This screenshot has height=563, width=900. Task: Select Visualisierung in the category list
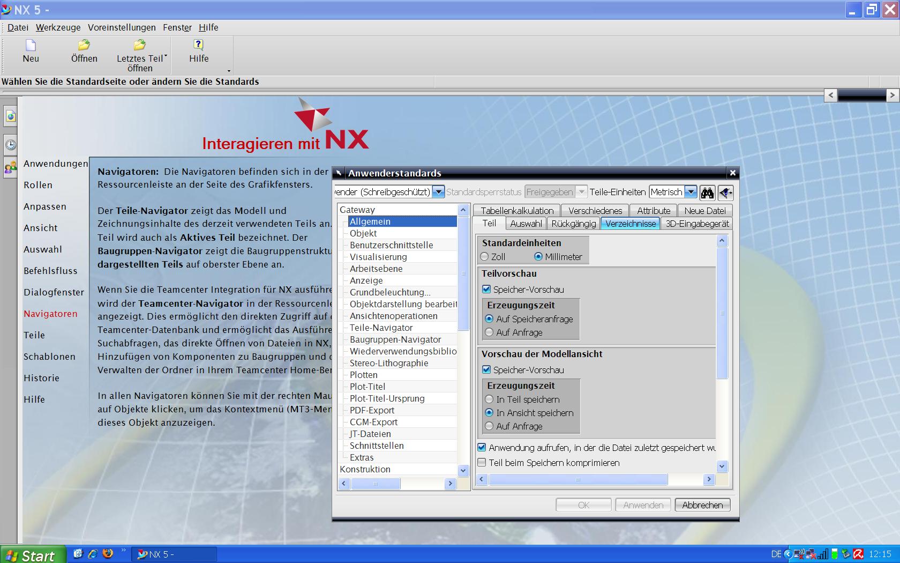tap(378, 257)
